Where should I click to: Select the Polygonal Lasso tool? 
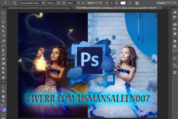pyautogui.click(x=3, y=22)
